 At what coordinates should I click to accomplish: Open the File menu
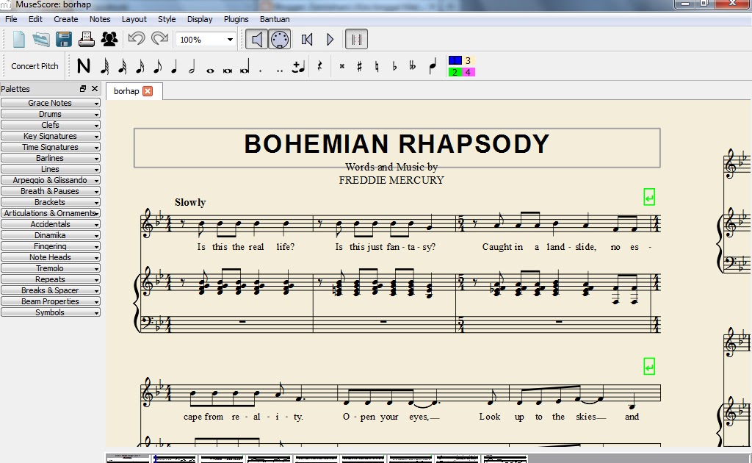click(x=11, y=19)
